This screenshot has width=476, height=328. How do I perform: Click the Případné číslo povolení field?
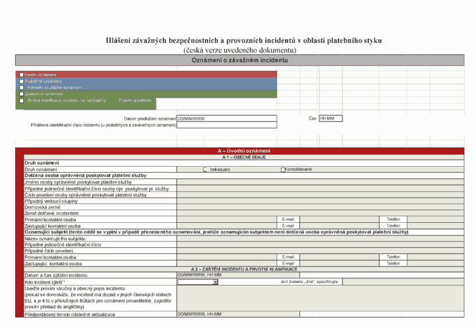(320, 251)
